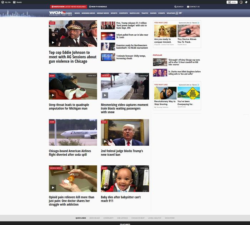Open the 1-minute forecast chilly temps story
The width and height of the screenshot is (250, 225).
[131, 57]
